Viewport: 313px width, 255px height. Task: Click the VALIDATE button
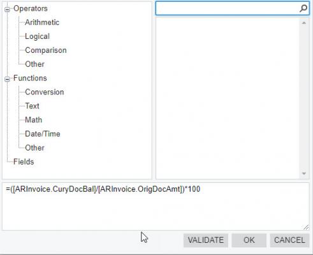click(x=206, y=240)
